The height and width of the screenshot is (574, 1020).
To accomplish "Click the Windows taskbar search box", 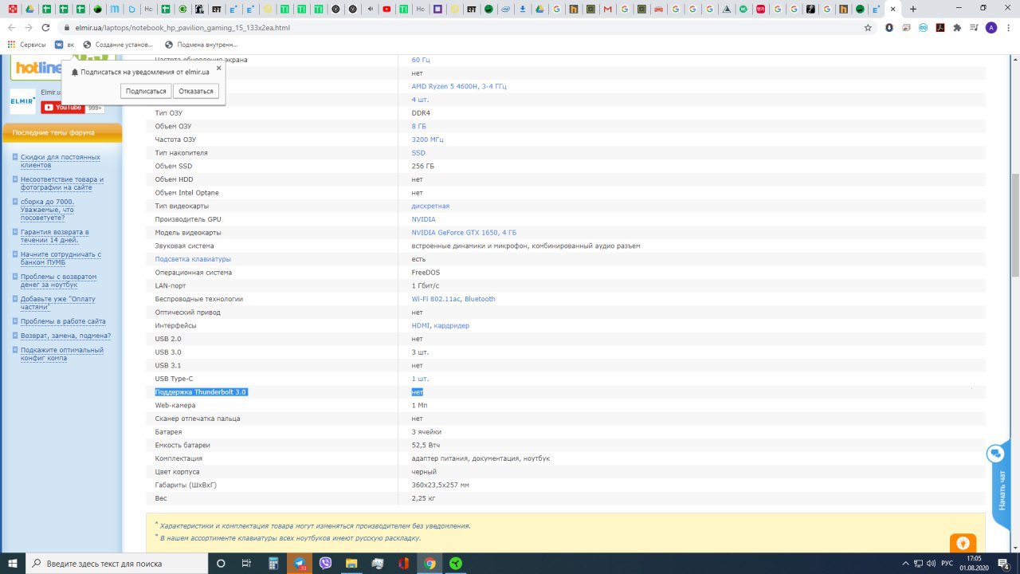I will coord(116,564).
